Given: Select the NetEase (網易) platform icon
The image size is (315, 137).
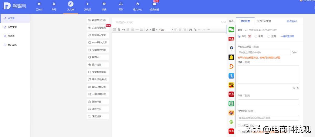Looking at the screenshot, I should [x=231, y=94].
